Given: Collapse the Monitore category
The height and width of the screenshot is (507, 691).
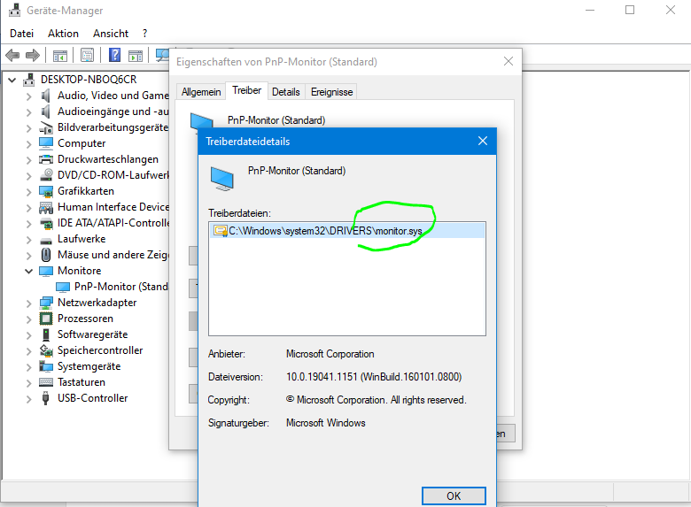Looking at the screenshot, I should click(x=29, y=271).
